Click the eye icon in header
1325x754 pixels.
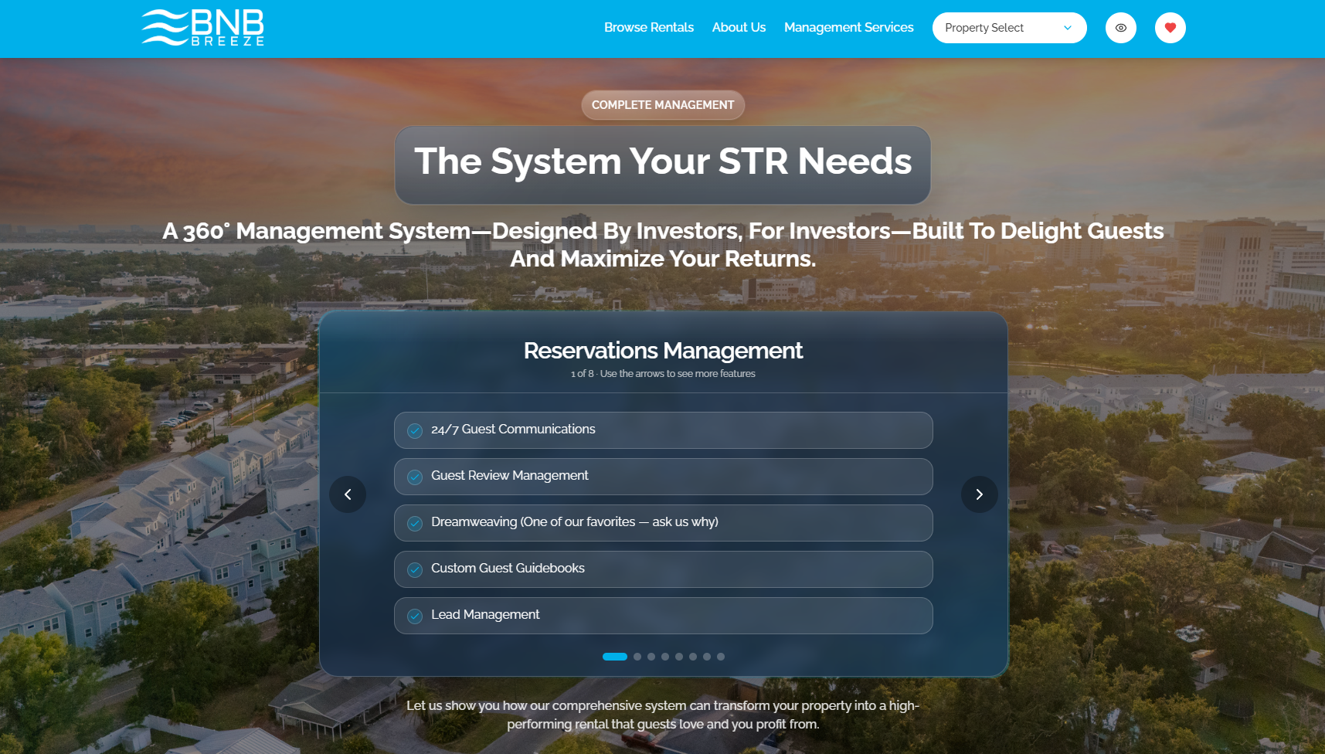point(1120,28)
